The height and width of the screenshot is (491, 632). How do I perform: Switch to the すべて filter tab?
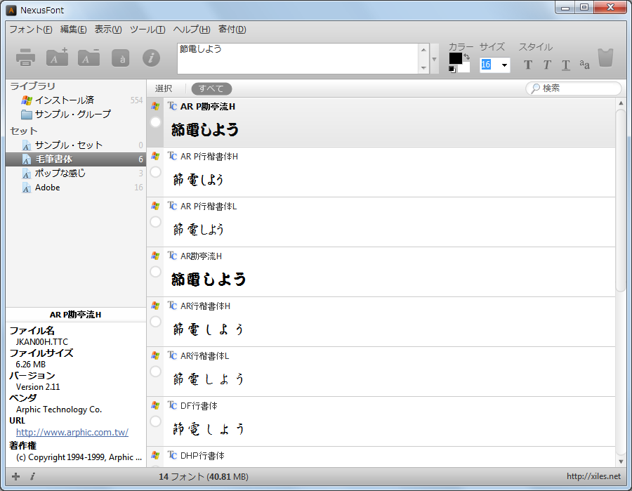(x=211, y=89)
